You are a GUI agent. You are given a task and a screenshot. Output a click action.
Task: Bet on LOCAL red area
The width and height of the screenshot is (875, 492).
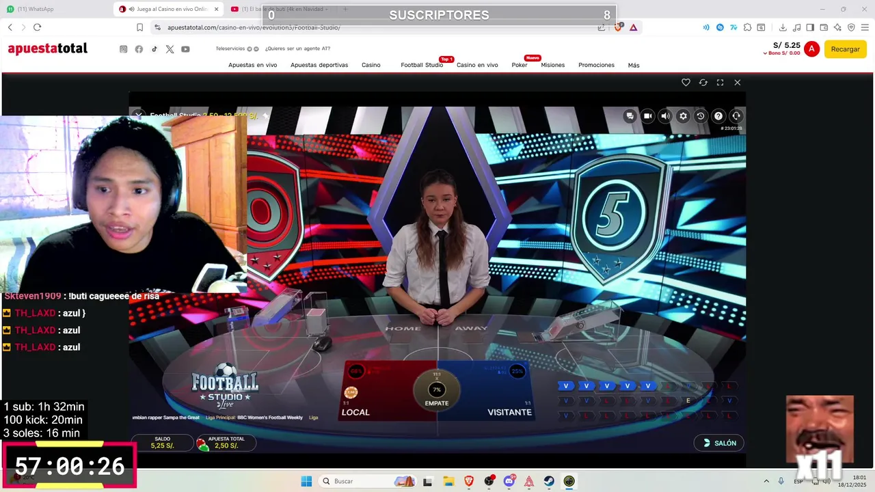coord(383,391)
